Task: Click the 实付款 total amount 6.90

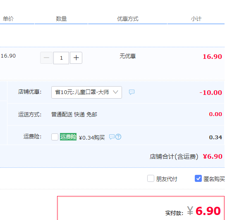Action: [x=208, y=211]
